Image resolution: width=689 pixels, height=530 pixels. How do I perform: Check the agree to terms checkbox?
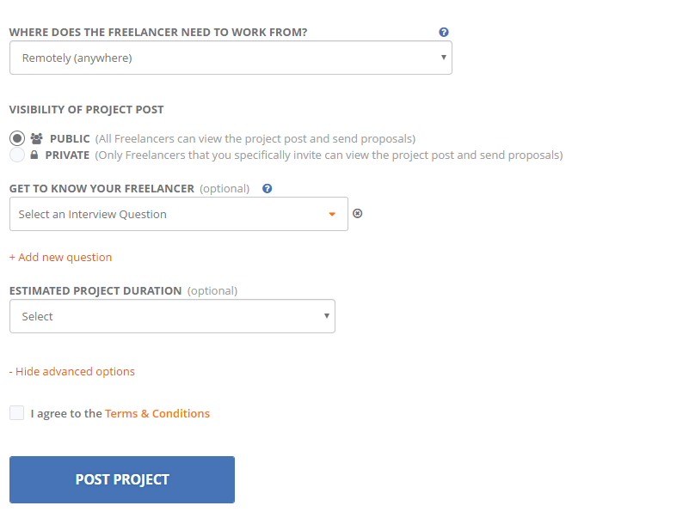(16, 413)
